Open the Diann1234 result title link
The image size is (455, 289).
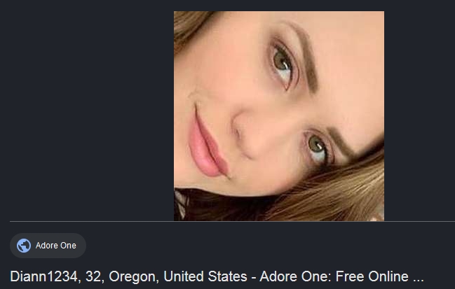(217, 276)
